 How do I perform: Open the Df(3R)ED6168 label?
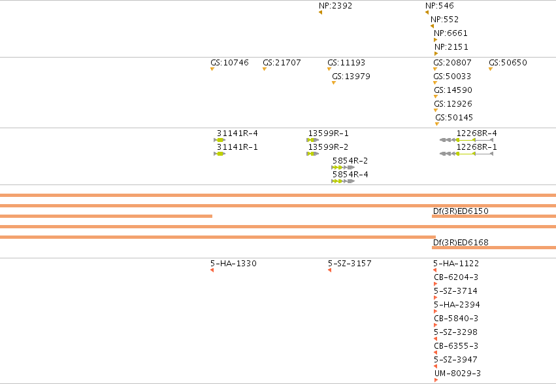(461, 243)
